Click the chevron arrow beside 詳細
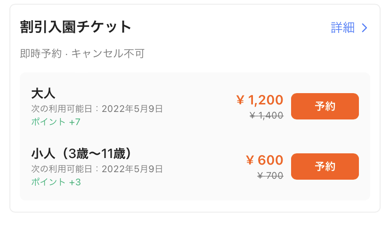The height and width of the screenshot is (230, 390). [x=365, y=28]
